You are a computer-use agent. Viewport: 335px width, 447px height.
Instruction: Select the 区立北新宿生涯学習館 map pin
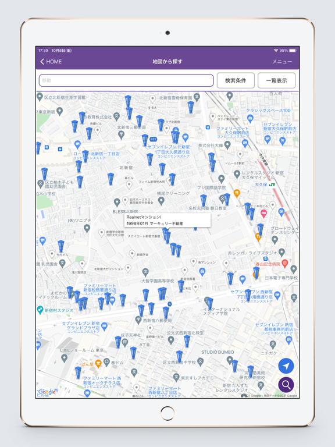[40, 97]
